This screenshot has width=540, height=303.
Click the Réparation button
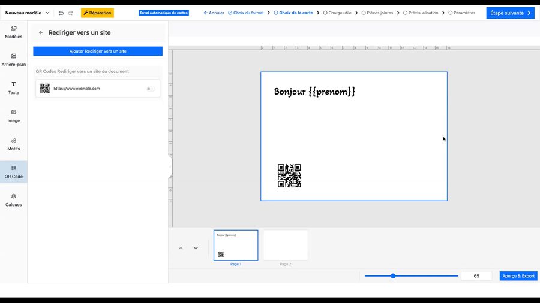tap(97, 13)
